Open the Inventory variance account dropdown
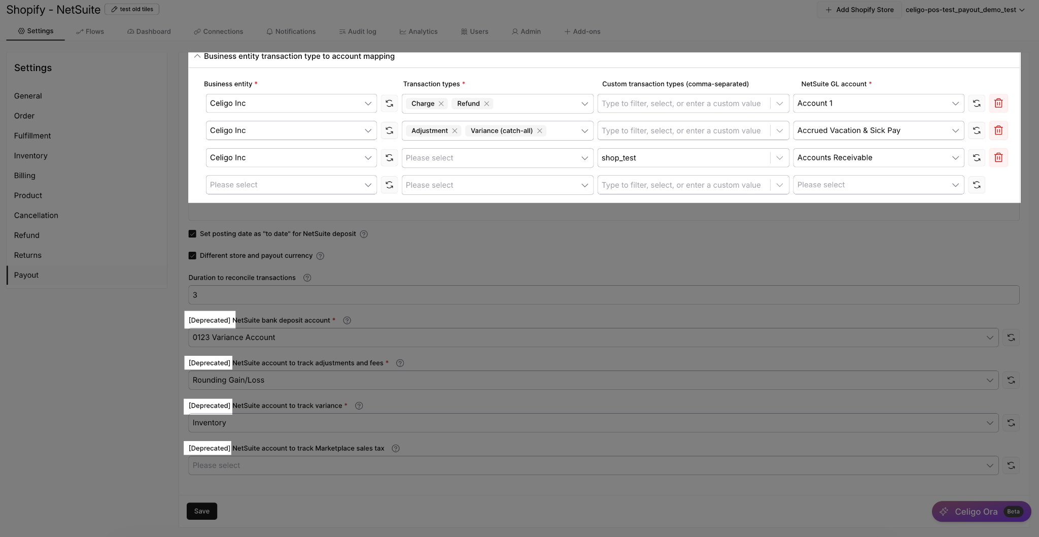Screen dimensions: 1039x537 [x=593, y=423]
